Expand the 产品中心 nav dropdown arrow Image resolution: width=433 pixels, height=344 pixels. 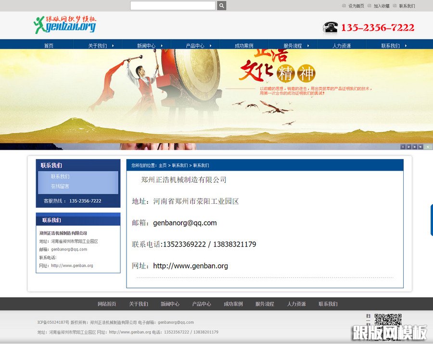(x=211, y=46)
